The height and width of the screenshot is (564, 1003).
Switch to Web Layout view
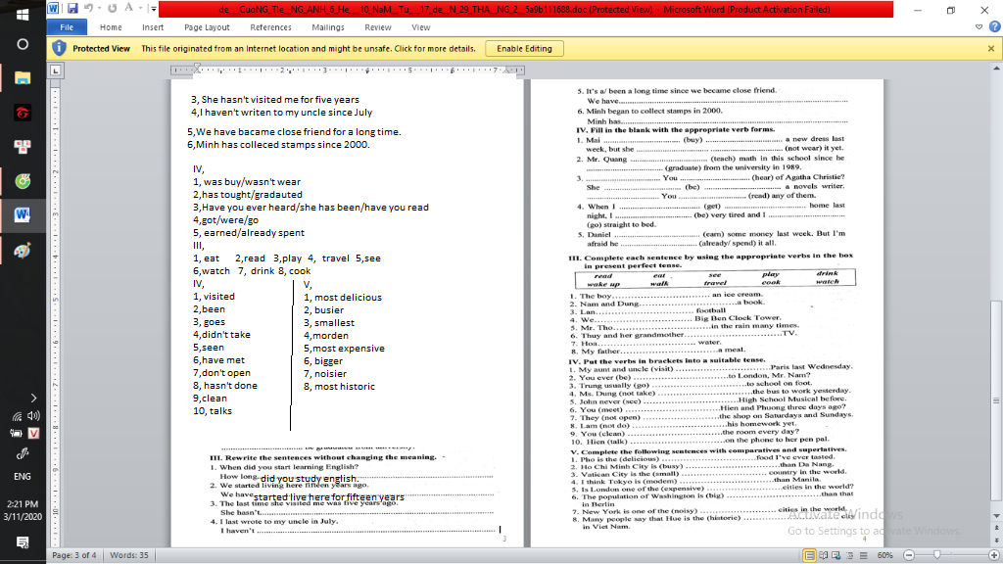(x=836, y=555)
